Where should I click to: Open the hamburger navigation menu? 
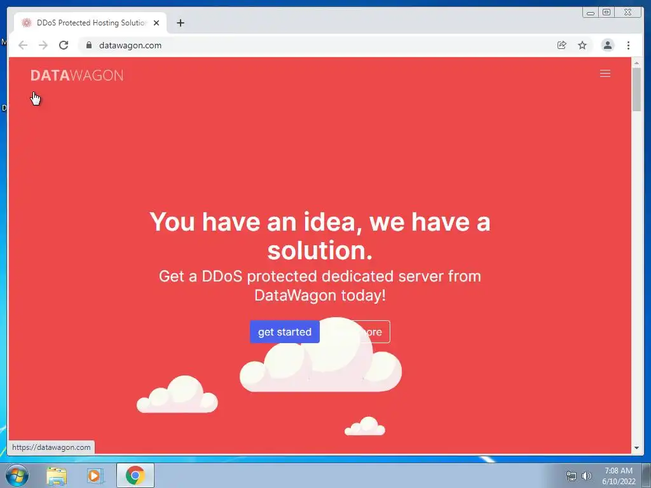point(605,74)
